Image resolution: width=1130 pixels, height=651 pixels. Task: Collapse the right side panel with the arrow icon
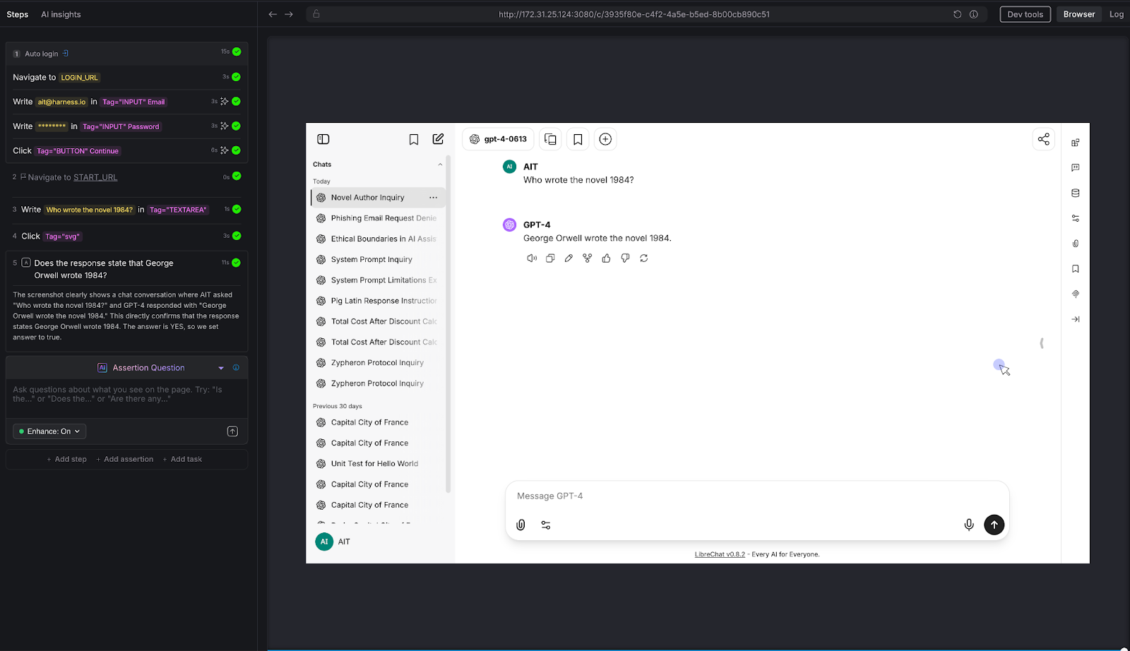[x=1075, y=319]
